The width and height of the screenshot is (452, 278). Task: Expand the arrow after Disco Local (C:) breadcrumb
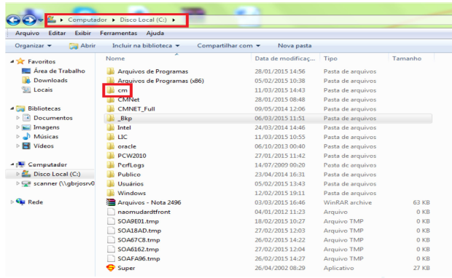click(174, 20)
